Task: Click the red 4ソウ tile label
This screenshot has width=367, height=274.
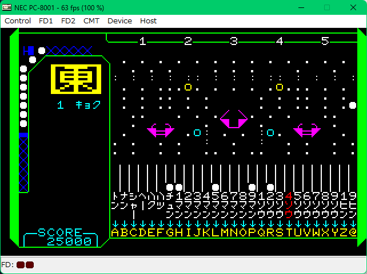Action: coord(289,205)
